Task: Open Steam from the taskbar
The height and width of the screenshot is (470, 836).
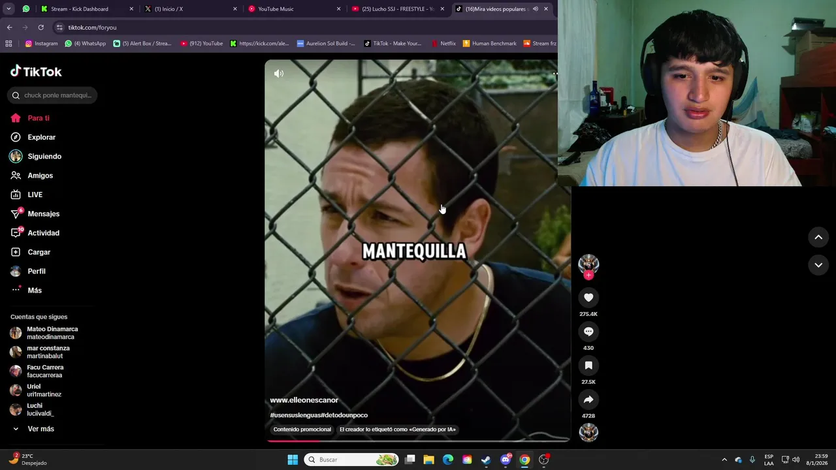Action: pyautogui.click(x=486, y=460)
